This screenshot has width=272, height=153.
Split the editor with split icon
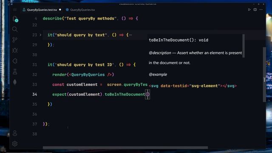tap(255, 10)
